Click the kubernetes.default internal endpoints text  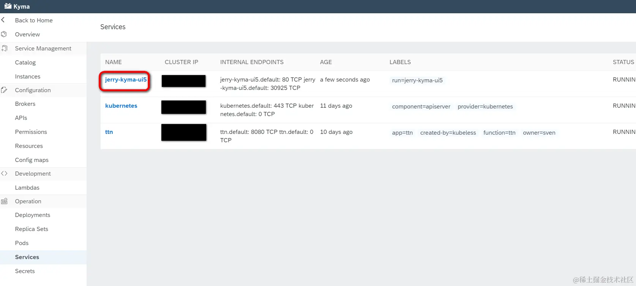pos(267,110)
